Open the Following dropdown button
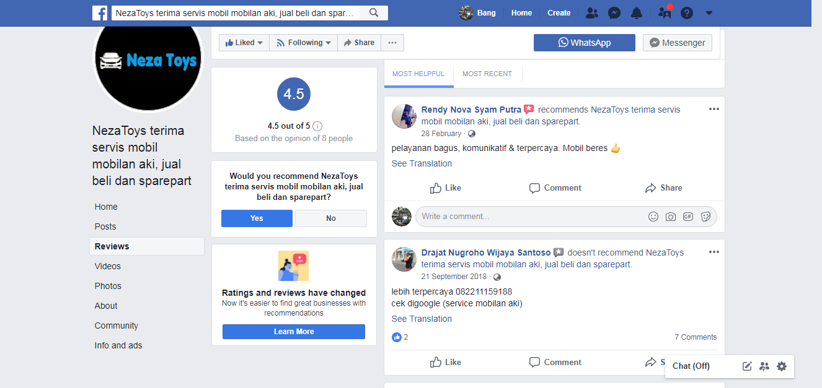 point(304,43)
